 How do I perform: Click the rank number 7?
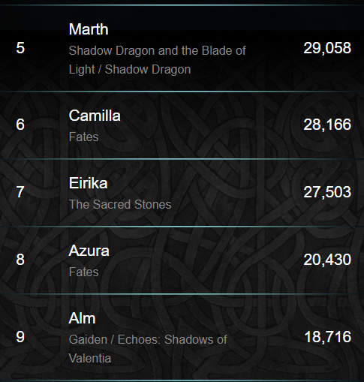point(20,192)
